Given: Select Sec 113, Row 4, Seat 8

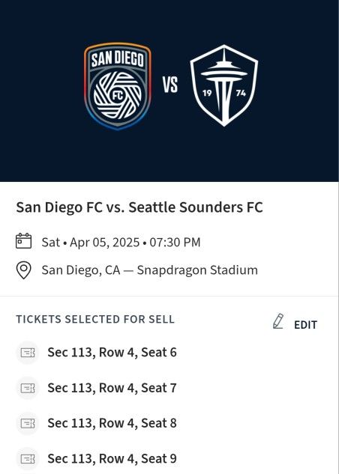Looking at the screenshot, I should point(112,423).
